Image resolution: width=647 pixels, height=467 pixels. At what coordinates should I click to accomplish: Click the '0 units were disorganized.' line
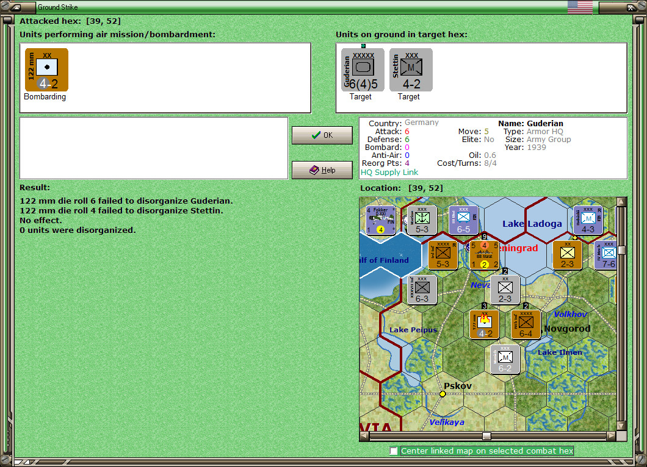point(78,230)
